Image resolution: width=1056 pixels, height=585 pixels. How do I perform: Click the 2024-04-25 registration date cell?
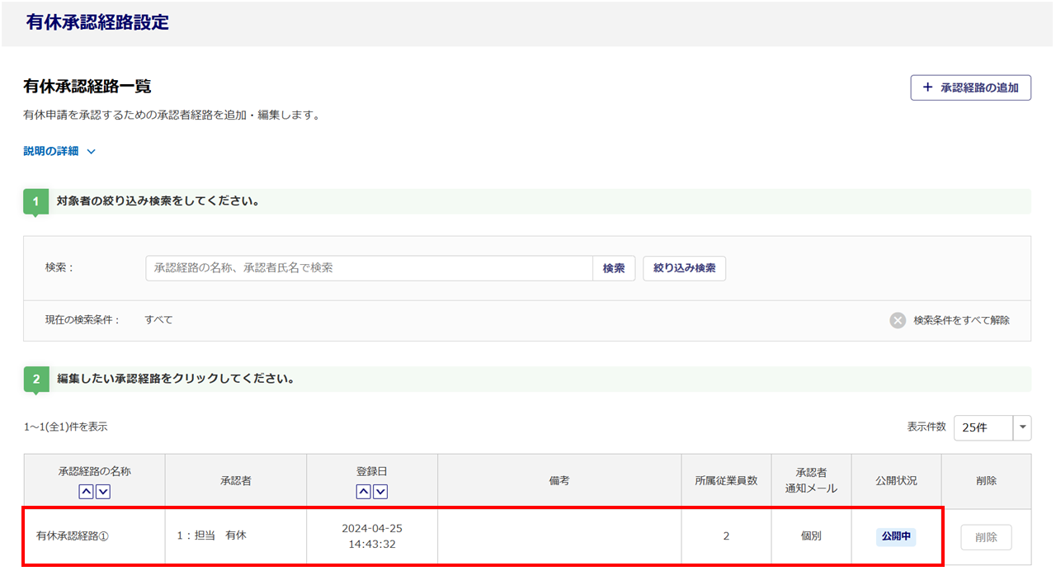371,536
